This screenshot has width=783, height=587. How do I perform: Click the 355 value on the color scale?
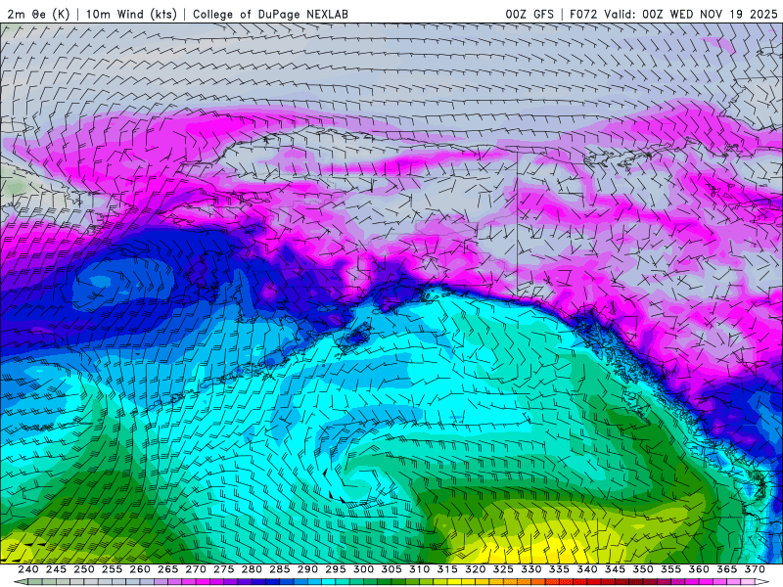[x=671, y=569]
